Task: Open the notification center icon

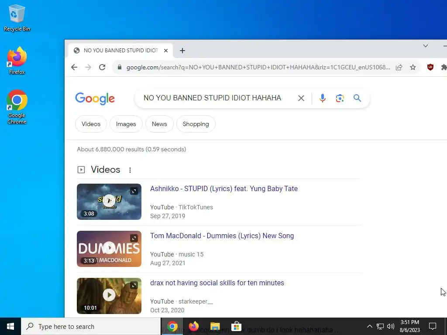Action: coord(433,326)
